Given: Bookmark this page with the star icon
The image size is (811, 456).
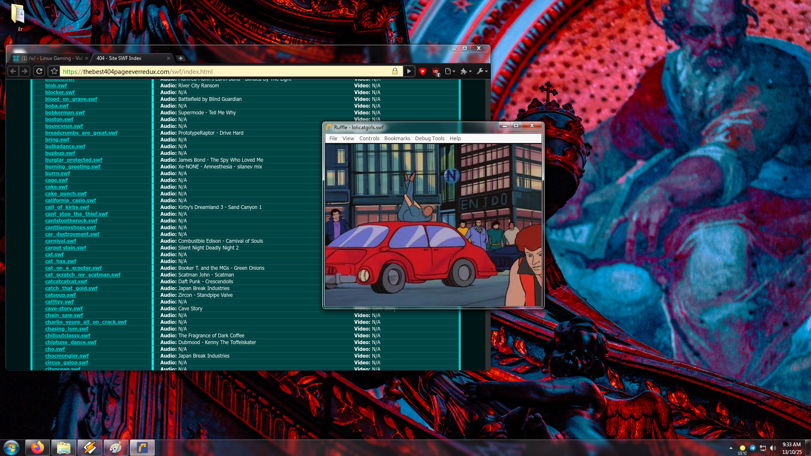Looking at the screenshot, I should click(x=54, y=71).
